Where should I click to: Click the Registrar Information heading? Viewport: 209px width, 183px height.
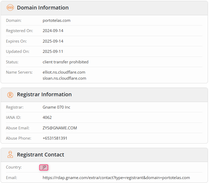pyautogui.click(x=44, y=94)
